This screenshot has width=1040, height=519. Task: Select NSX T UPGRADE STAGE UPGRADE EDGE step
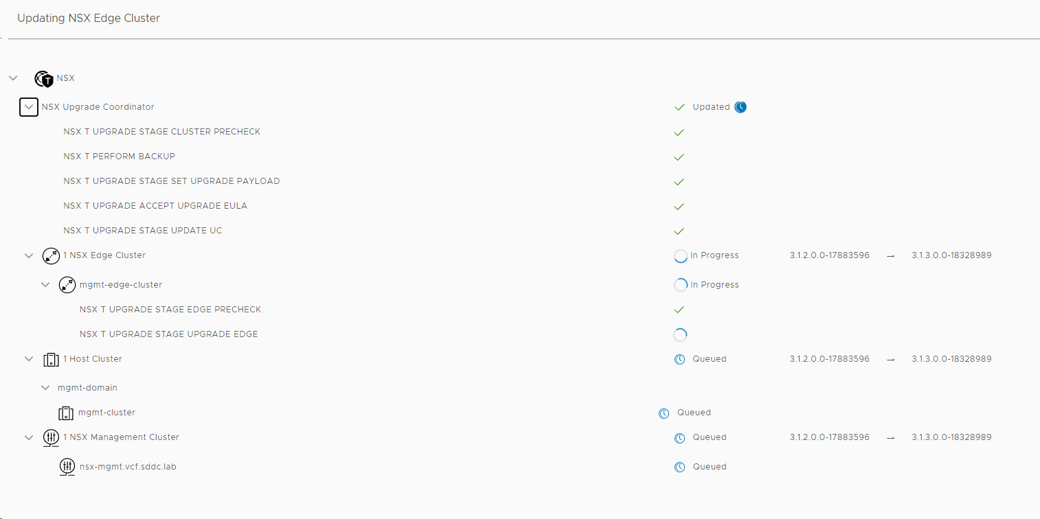click(x=168, y=334)
